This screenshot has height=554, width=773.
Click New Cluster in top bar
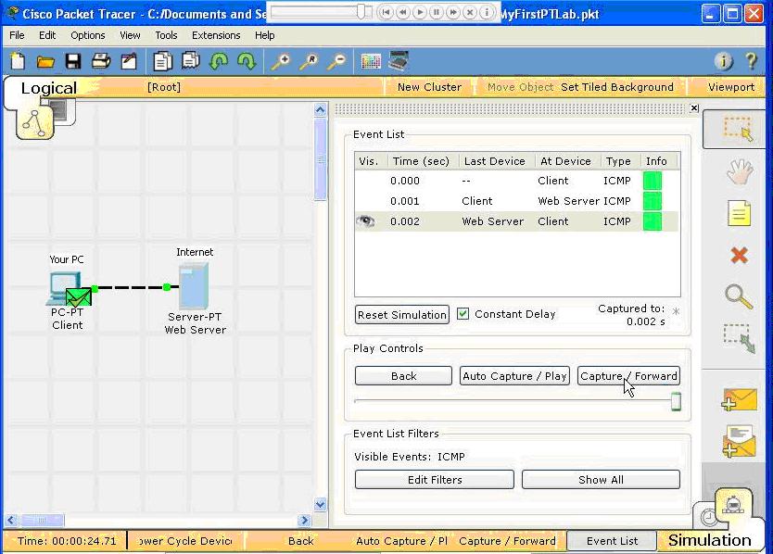tap(429, 87)
